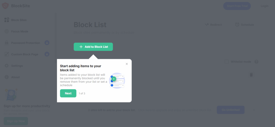Click the Custom Block Page image icon
The image size is (275, 127).
tap(7, 54)
